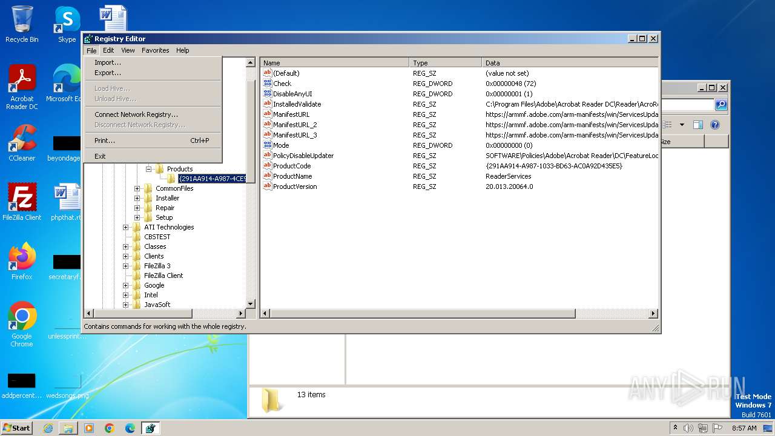Viewport: 775px width, 436px height.
Task: Click values pane scroll right arrow
Action: pos(653,314)
